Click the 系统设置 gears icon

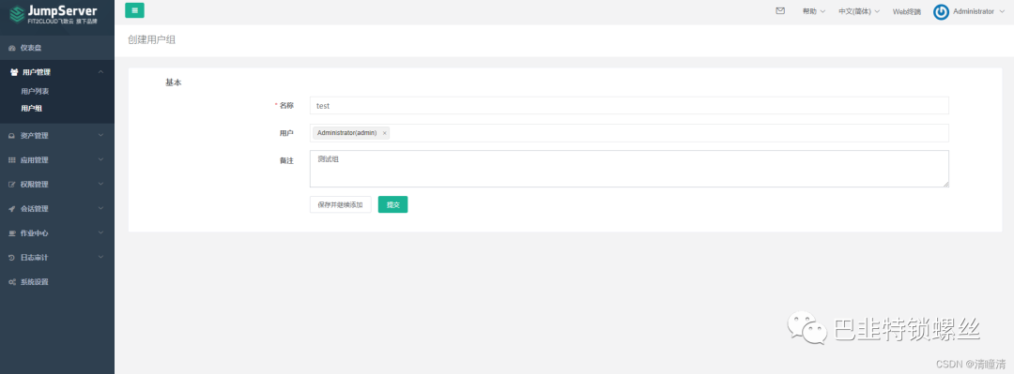11,282
